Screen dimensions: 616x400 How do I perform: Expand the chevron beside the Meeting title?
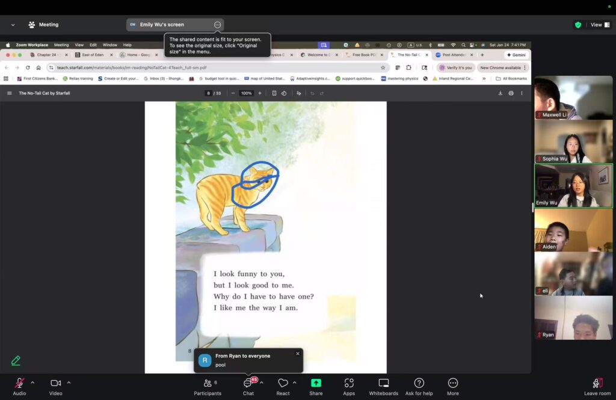[x=13, y=25]
